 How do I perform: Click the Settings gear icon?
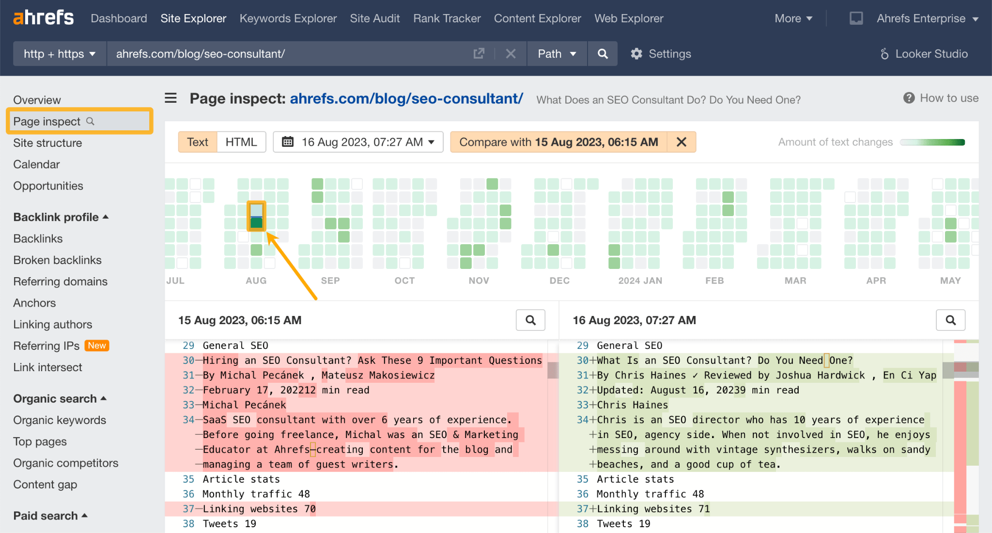click(636, 54)
